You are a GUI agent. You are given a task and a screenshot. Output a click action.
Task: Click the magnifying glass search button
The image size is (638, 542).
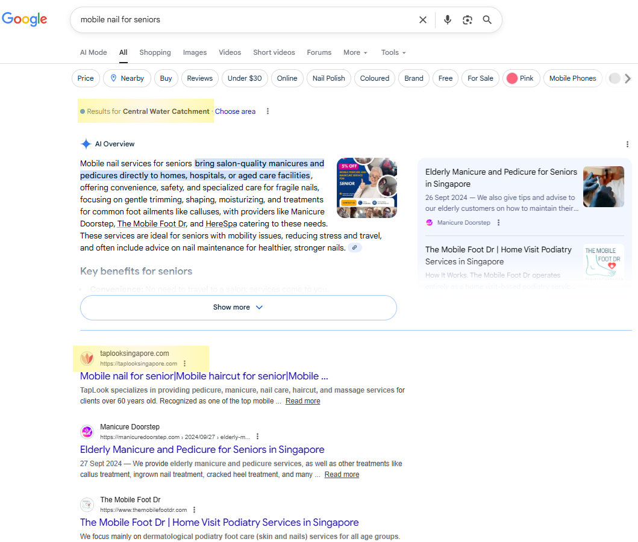[x=487, y=20]
